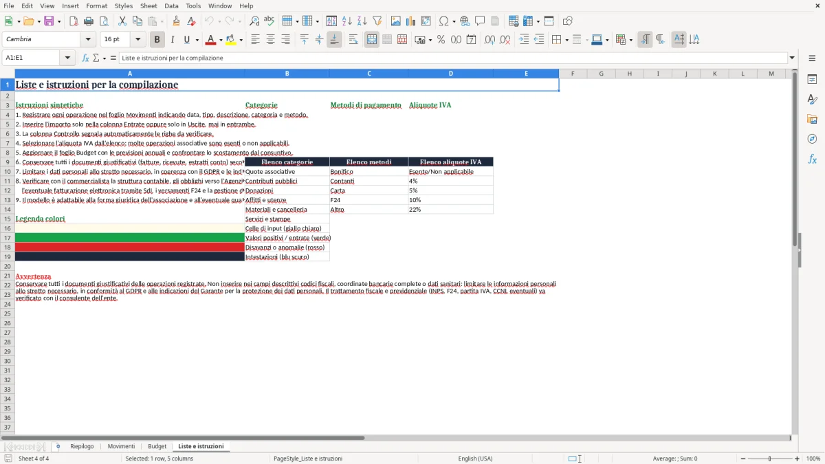Export directly as PDF
Screen dimensions: 825x464
[73, 21]
